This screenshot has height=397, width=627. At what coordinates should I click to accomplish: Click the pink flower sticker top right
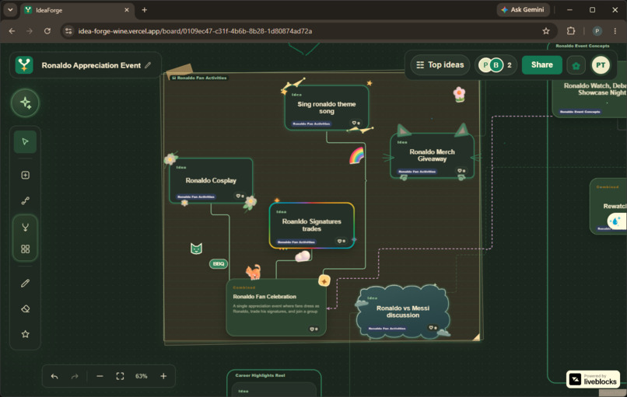459,94
